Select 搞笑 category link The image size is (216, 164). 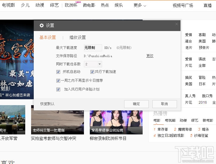pos(188,77)
